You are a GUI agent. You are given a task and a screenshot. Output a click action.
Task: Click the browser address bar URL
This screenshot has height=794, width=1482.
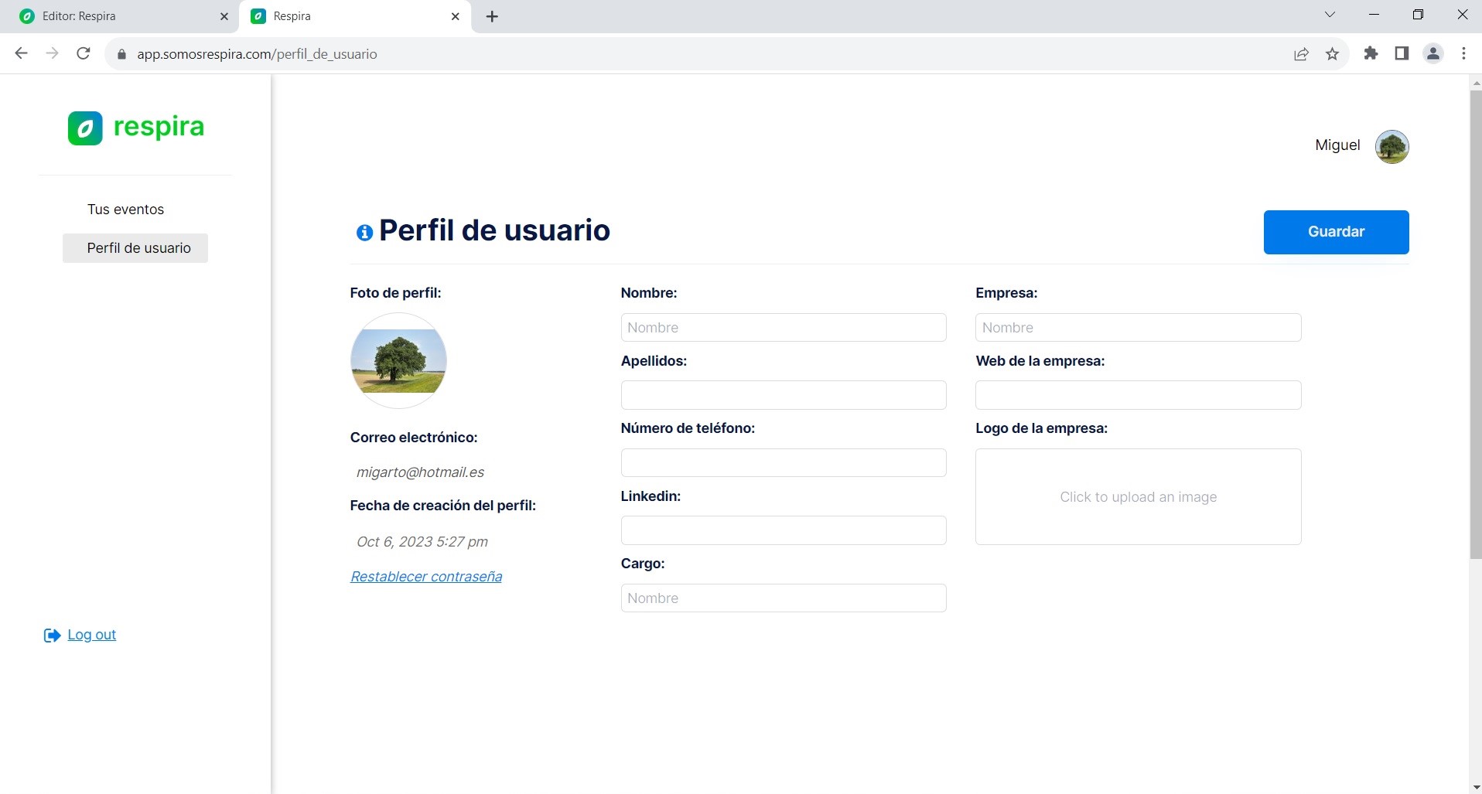257,54
